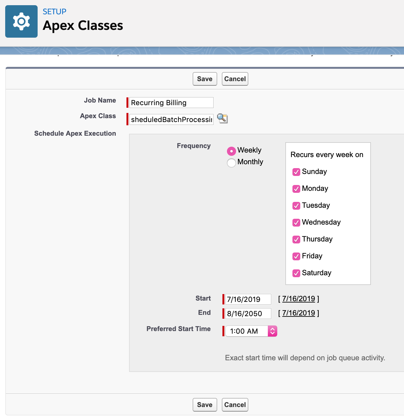Screen dimensions: 404x420
Task: Open the Apex Class lookup magnifier icon
Action: [222, 118]
